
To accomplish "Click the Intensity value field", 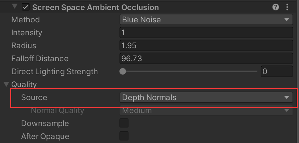I will pyautogui.click(x=206, y=33).
